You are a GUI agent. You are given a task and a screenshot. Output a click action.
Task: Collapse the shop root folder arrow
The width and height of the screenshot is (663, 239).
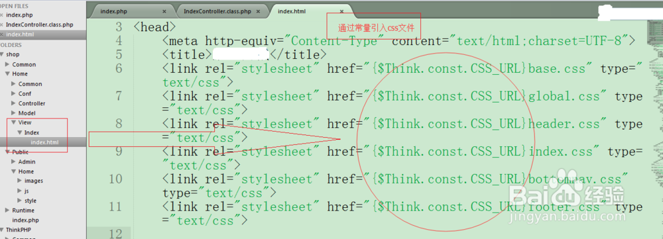point(3,54)
